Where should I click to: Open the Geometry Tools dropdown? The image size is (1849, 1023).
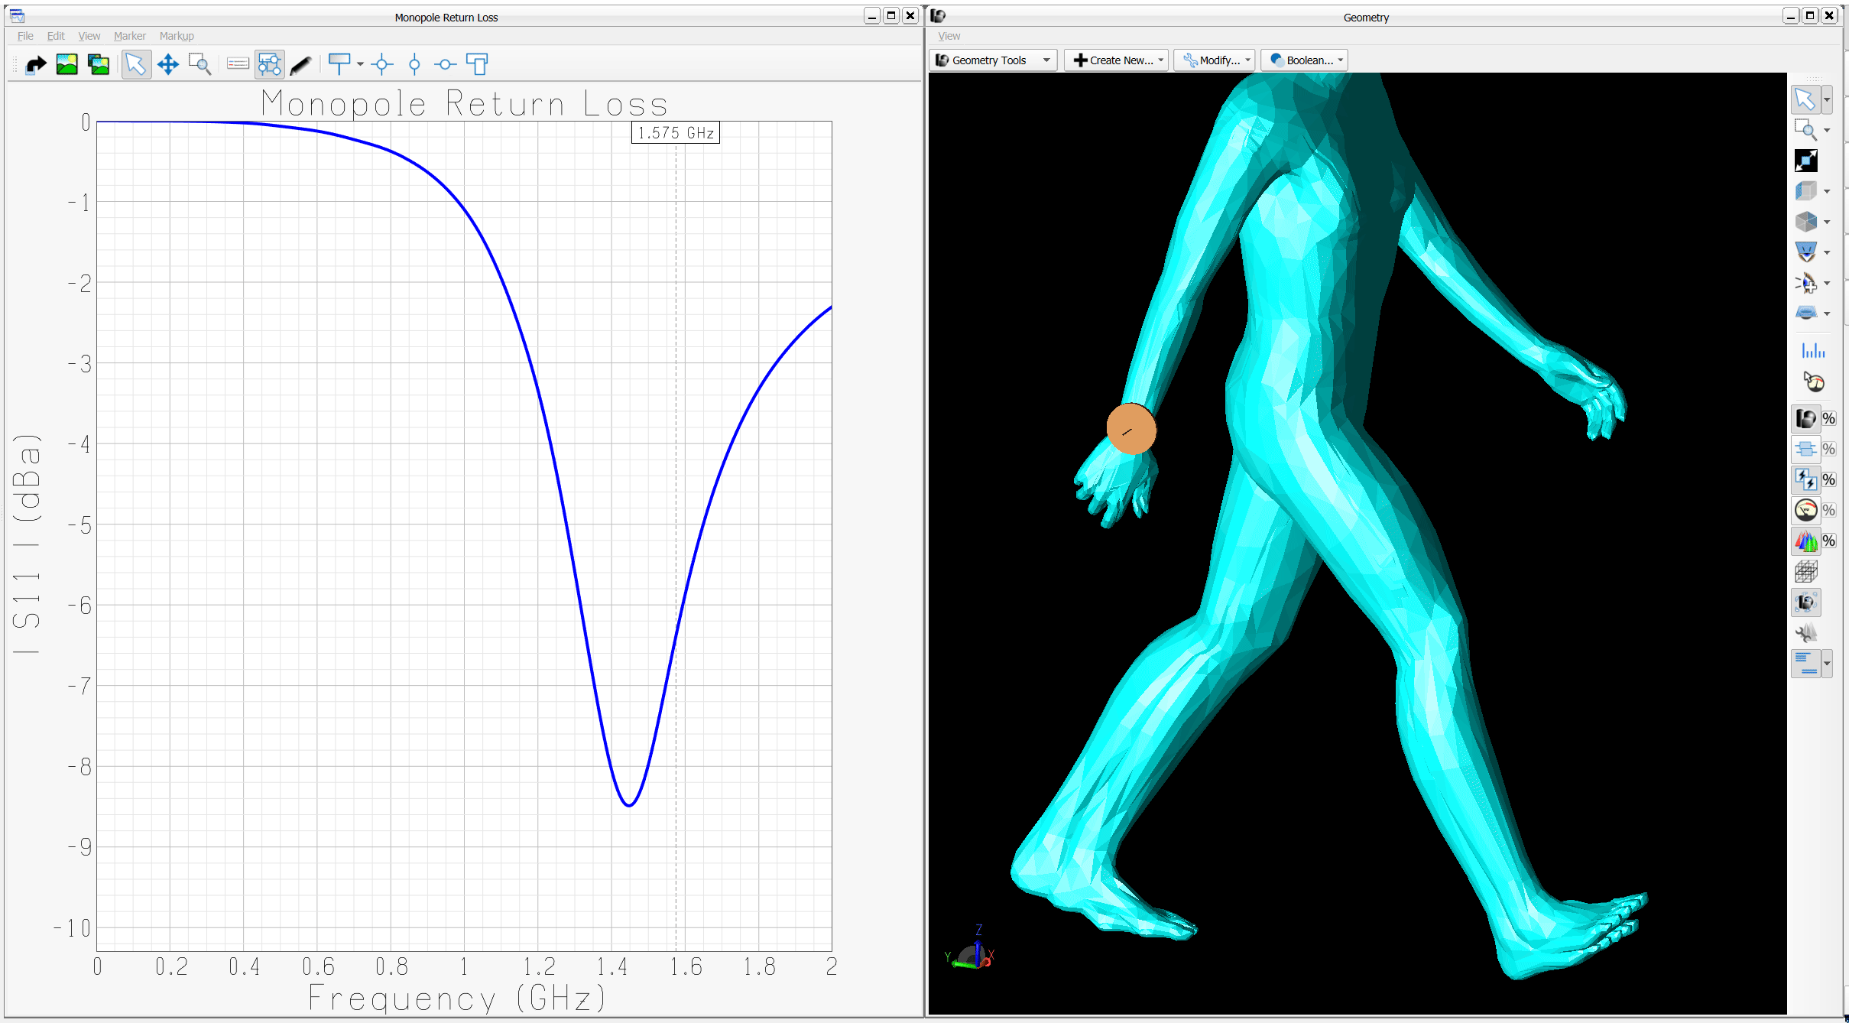point(993,60)
